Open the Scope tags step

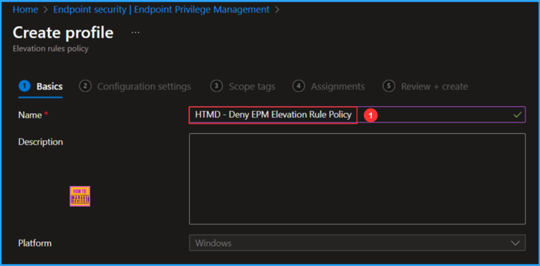243,86
